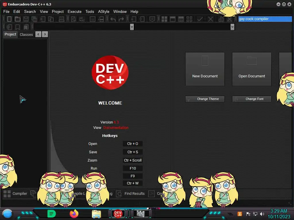Open the first class browser dropdown

coord(132,27)
